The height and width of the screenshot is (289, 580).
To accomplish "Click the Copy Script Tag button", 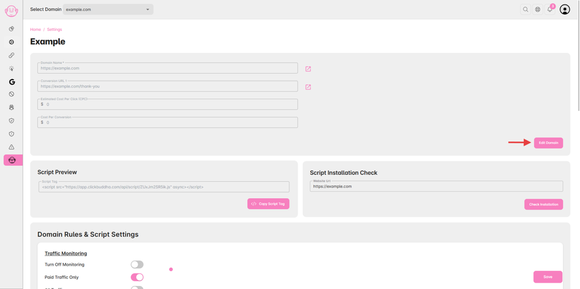I will click(x=268, y=204).
